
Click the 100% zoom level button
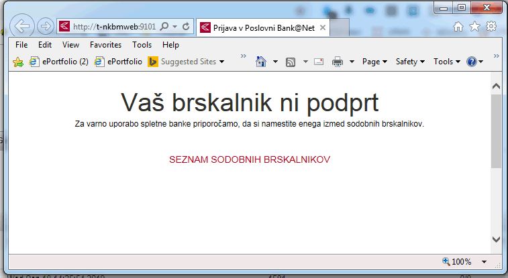pos(457,261)
